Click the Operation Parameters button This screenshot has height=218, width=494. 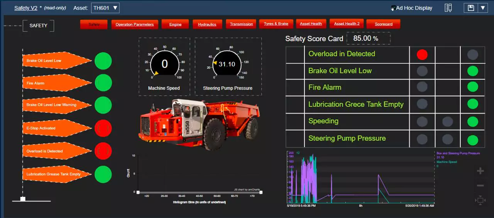(135, 24)
